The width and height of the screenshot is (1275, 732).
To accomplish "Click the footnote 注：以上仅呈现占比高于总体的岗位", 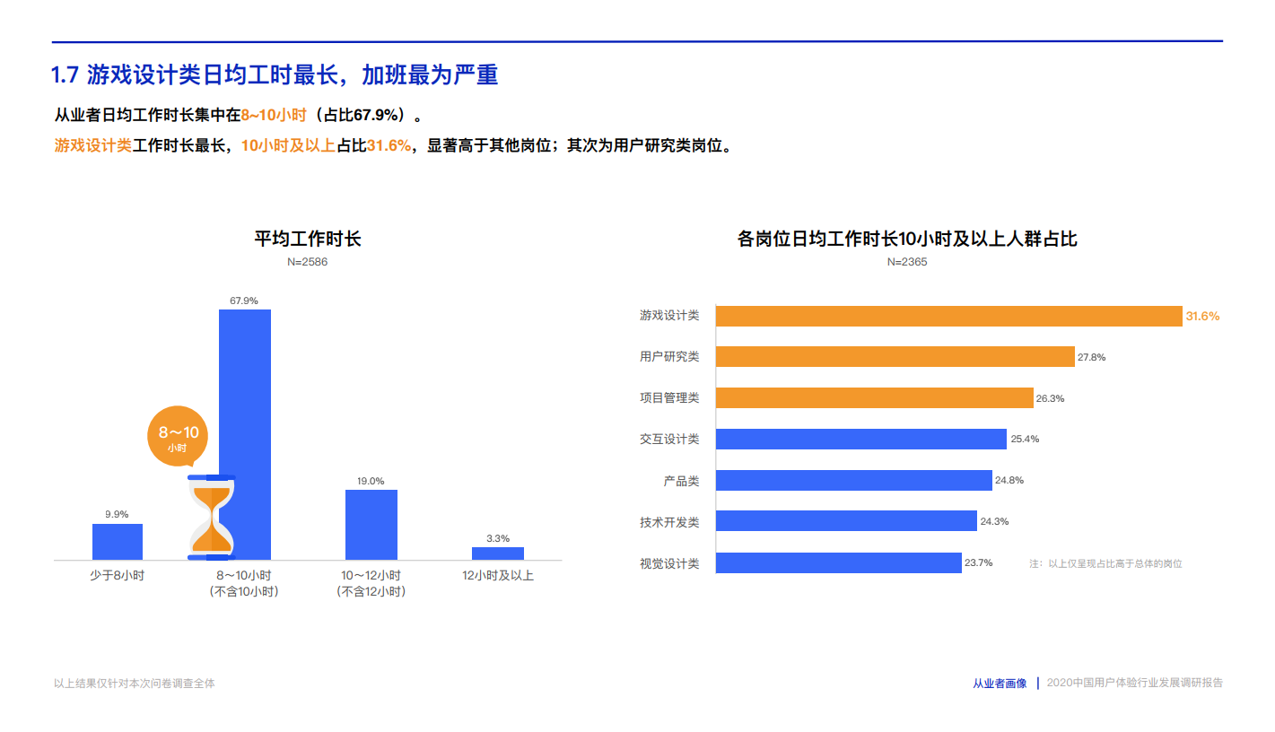I will [1105, 564].
